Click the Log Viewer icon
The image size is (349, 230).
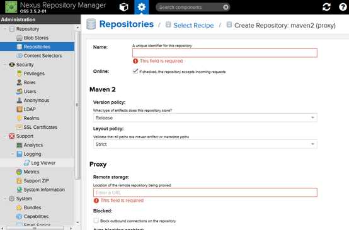(x=26, y=163)
